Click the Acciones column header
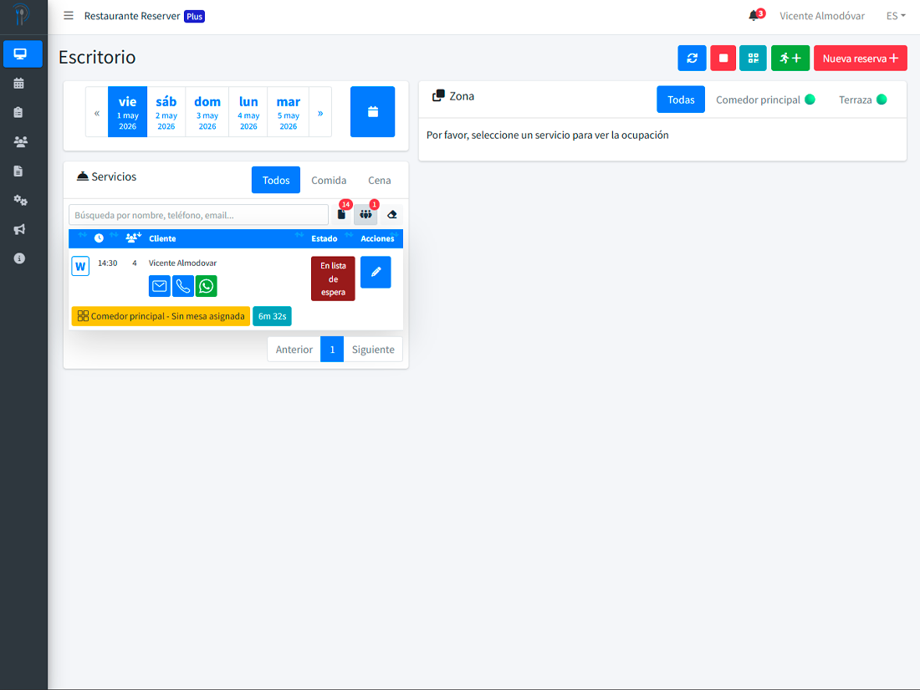 377,238
